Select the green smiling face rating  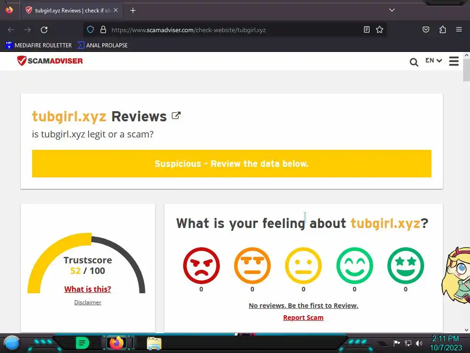(355, 266)
